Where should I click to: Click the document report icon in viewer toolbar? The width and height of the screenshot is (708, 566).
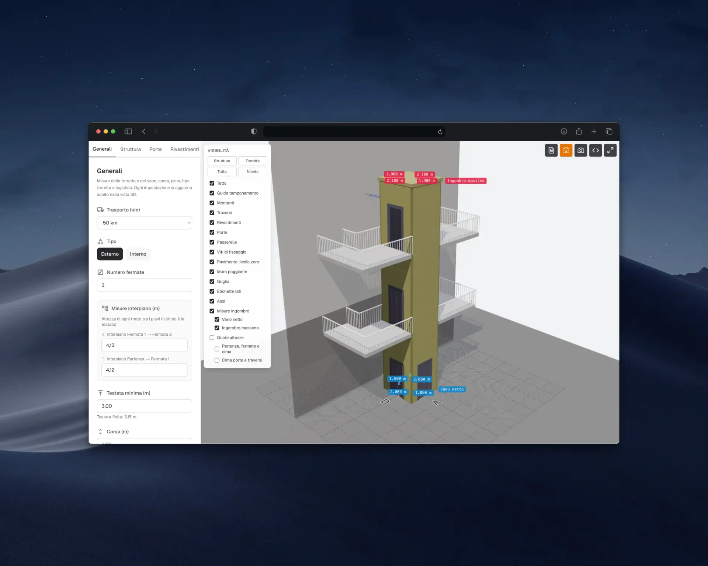click(x=551, y=150)
